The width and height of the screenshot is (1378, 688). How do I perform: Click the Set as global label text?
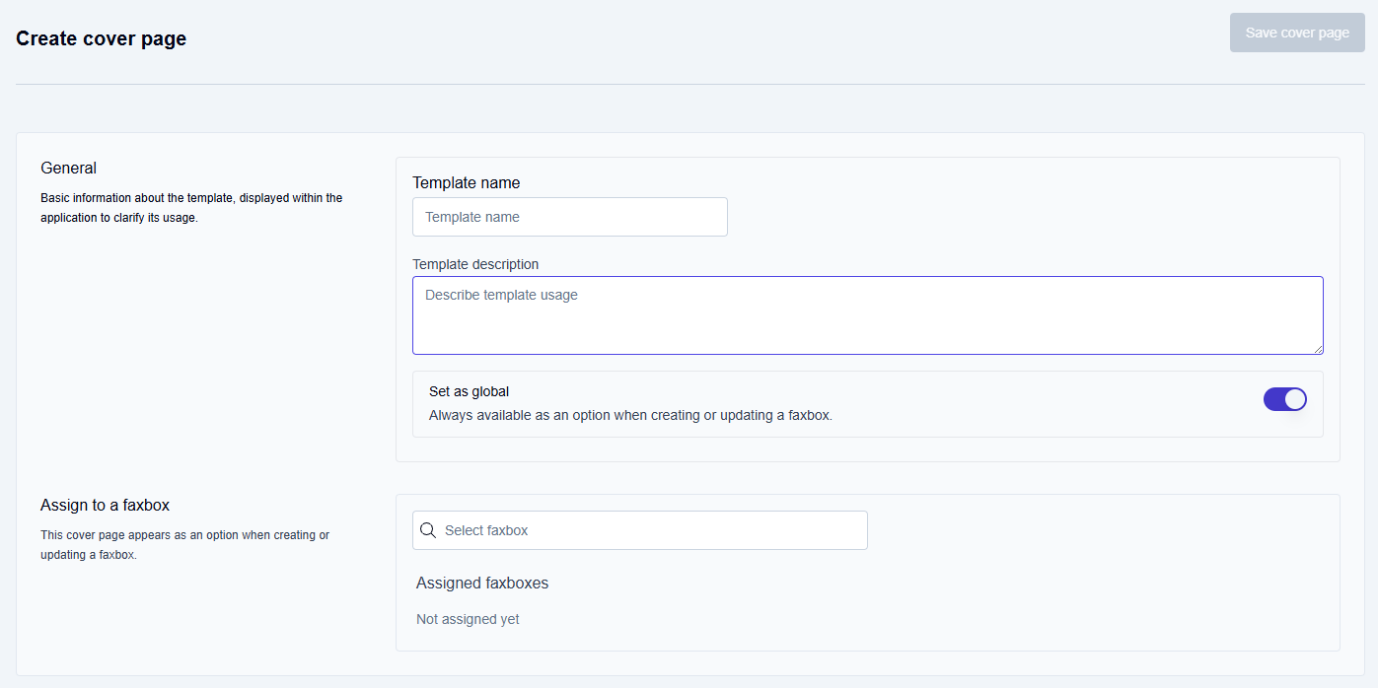pyautogui.click(x=469, y=391)
